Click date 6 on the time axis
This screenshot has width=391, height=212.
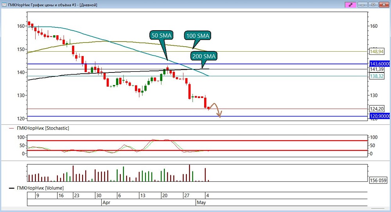coord(119,196)
